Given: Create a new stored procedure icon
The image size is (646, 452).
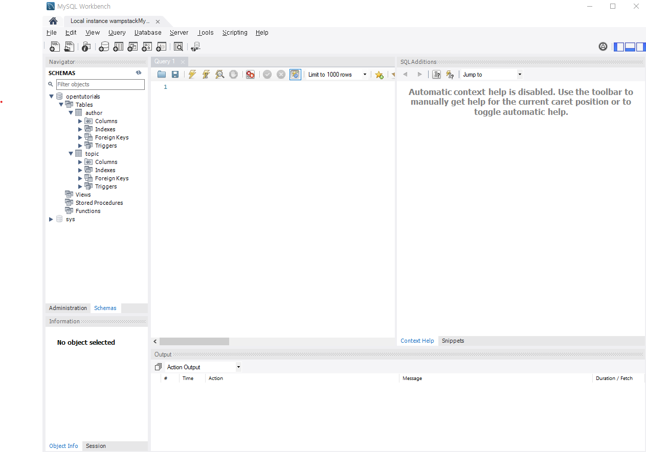Looking at the screenshot, I should (147, 46).
